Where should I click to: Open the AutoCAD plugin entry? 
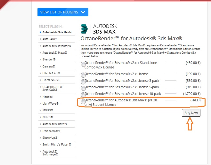(x=50, y=39)
